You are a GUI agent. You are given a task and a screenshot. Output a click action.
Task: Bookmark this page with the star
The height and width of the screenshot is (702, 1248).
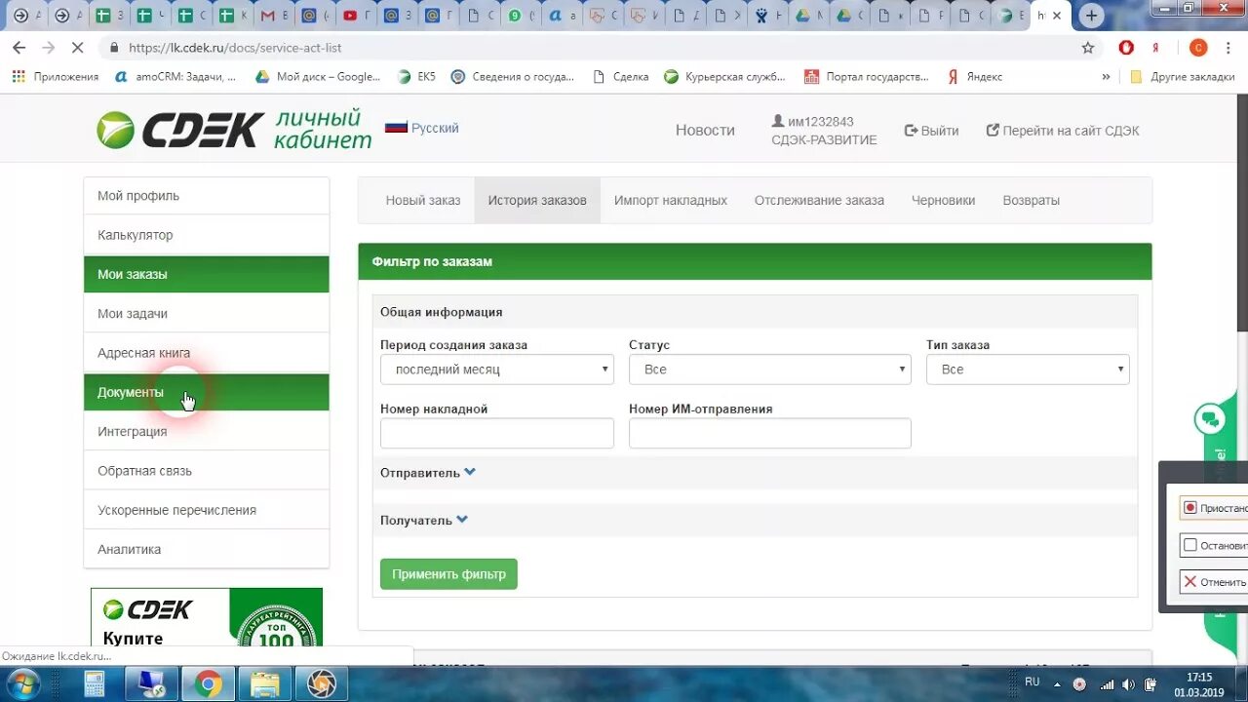pos(1088,47)
